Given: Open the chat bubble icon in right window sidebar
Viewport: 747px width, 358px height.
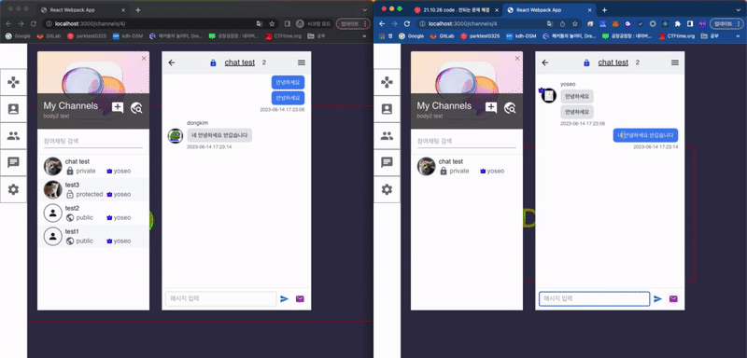Looking at the screenshot, I should point(387,162).
